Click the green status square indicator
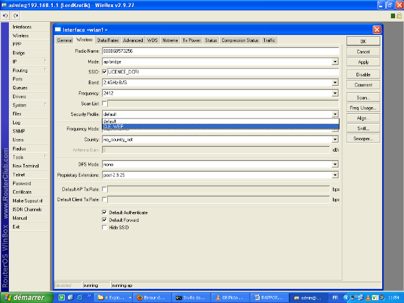This screenshot has width=404, height=303. click(393, 16)
